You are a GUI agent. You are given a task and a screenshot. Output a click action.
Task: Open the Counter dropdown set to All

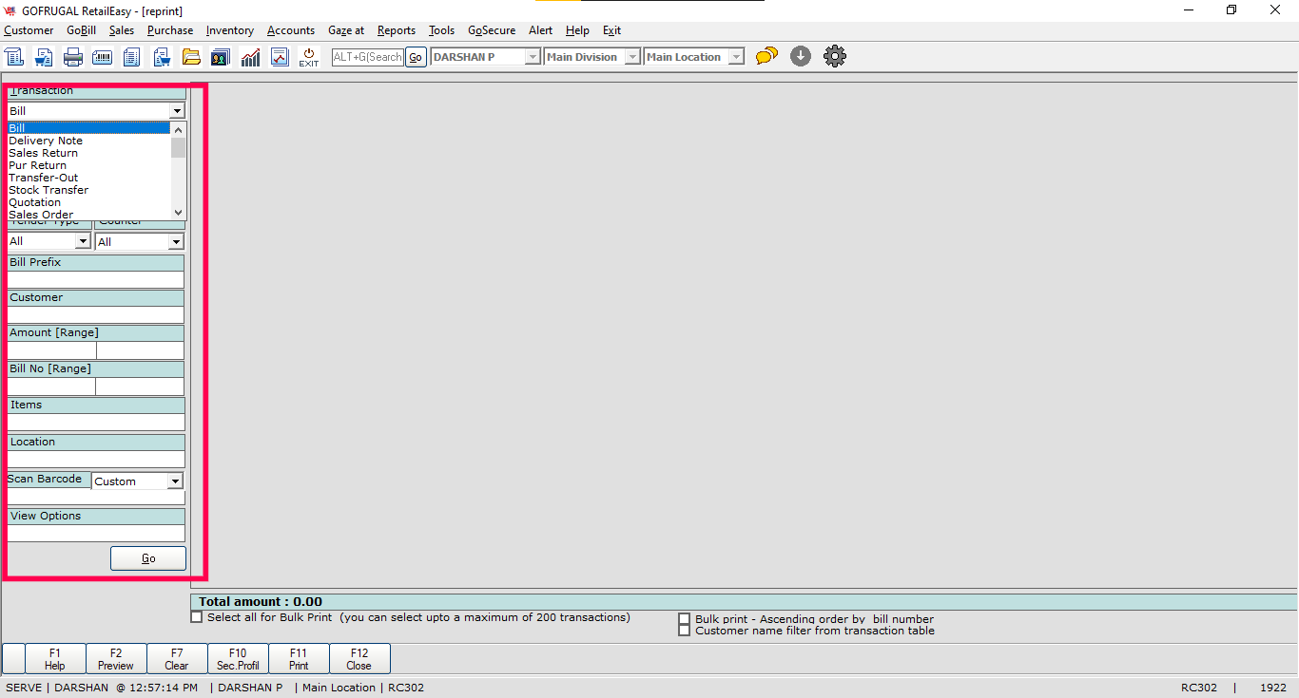176,241
